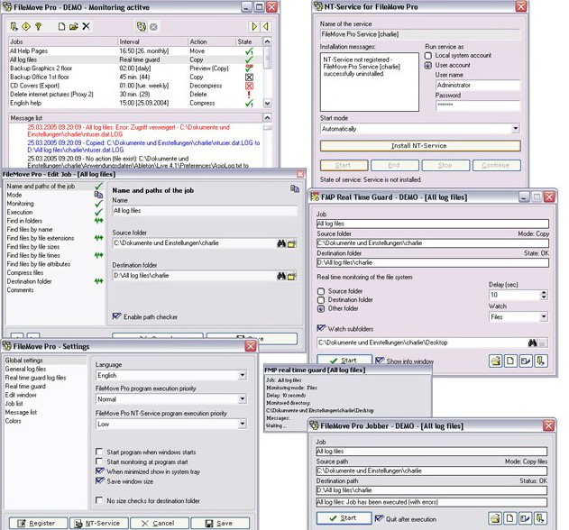
Task: Toggle Save window size checkbox
Action: pos(99,481)
